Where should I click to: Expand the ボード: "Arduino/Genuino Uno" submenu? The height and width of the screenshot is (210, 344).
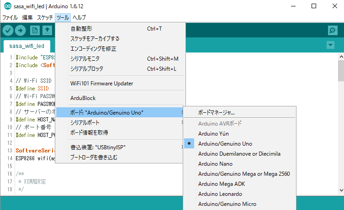tap(120, 112)
